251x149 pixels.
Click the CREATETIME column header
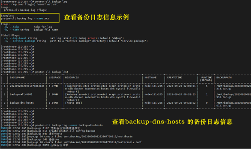[174, 77]
